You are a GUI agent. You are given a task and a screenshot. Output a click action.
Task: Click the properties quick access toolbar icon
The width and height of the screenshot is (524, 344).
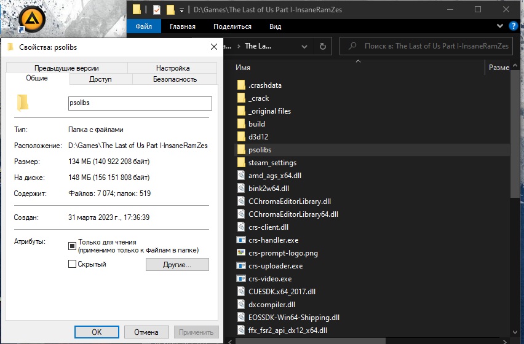pyautogui.click(x=156, y=10)
